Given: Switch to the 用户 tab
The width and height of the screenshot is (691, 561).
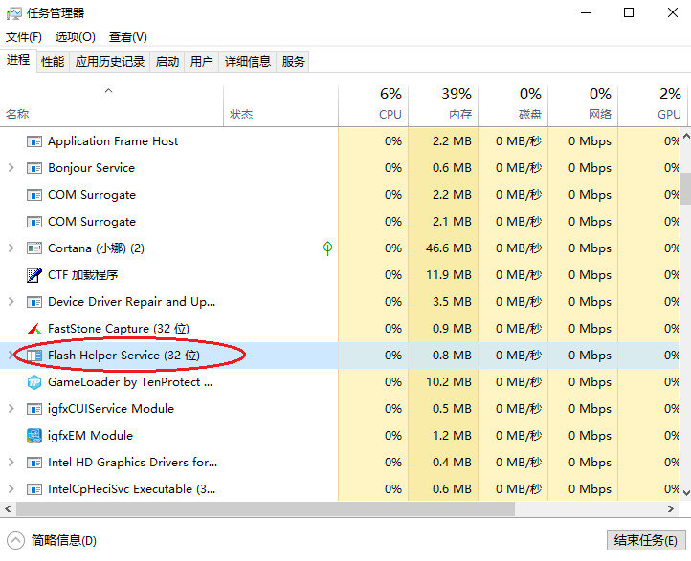Looking at the screenshot, I should click(201, 61).
